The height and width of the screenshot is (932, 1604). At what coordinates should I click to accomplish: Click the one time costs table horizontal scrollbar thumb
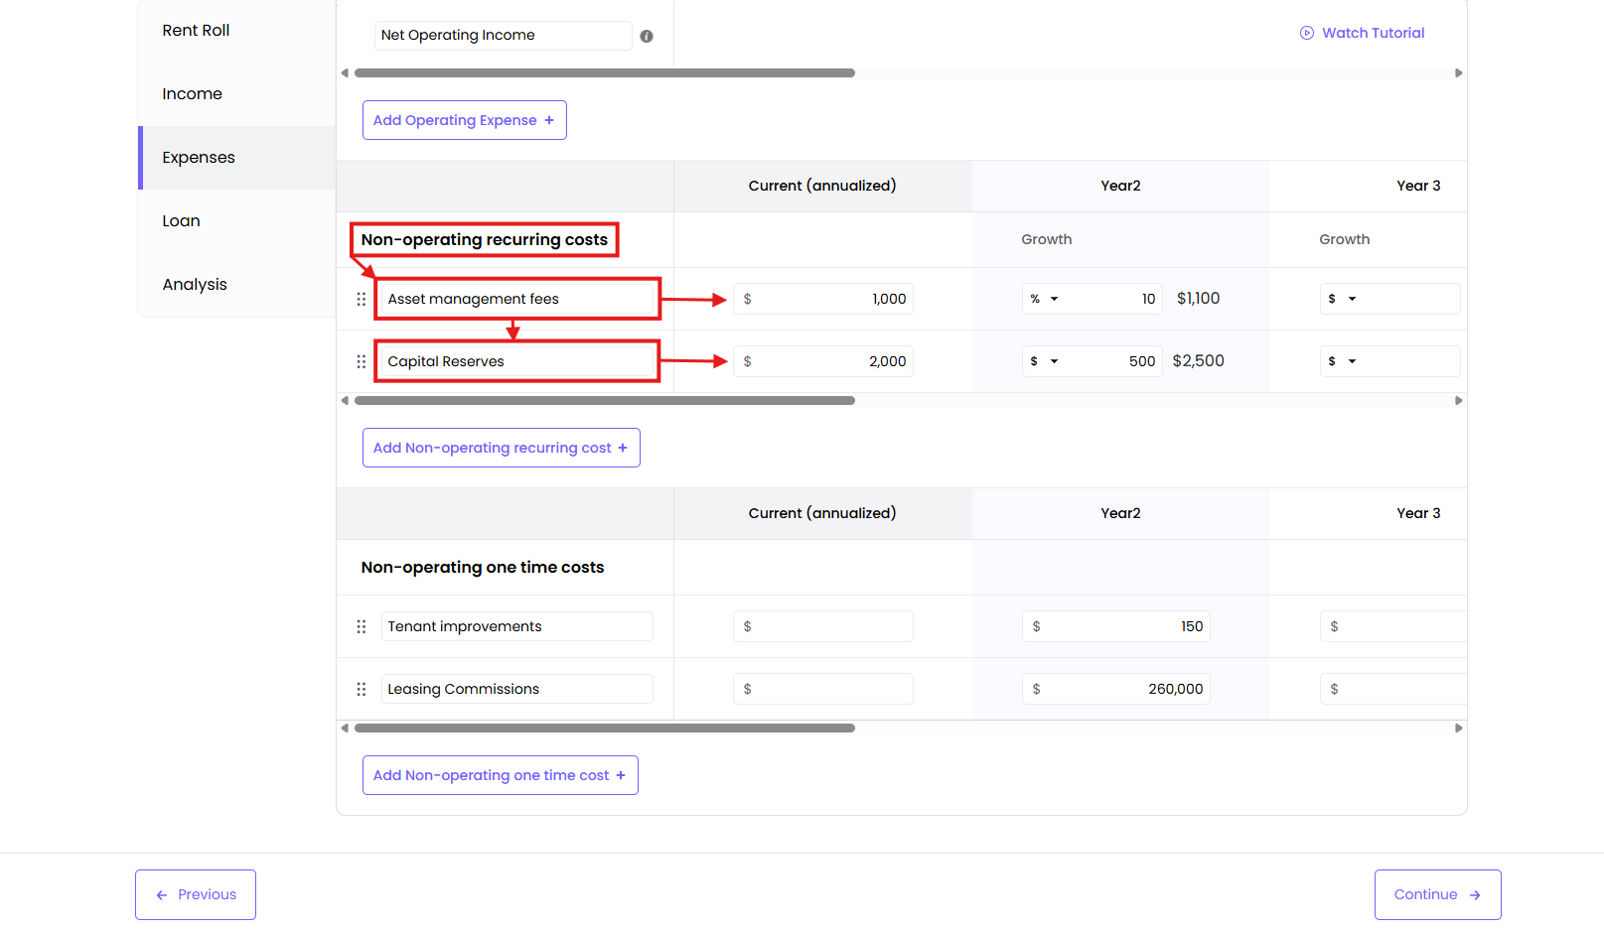click(x=605, y=728)
